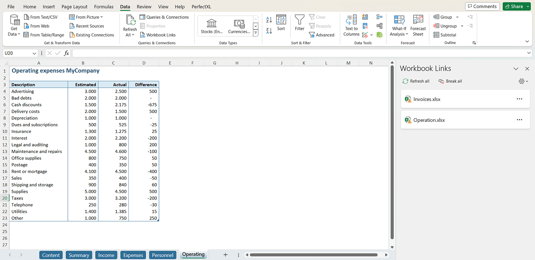
Task: Open the Comments panel
Action: tap(482, 6)
